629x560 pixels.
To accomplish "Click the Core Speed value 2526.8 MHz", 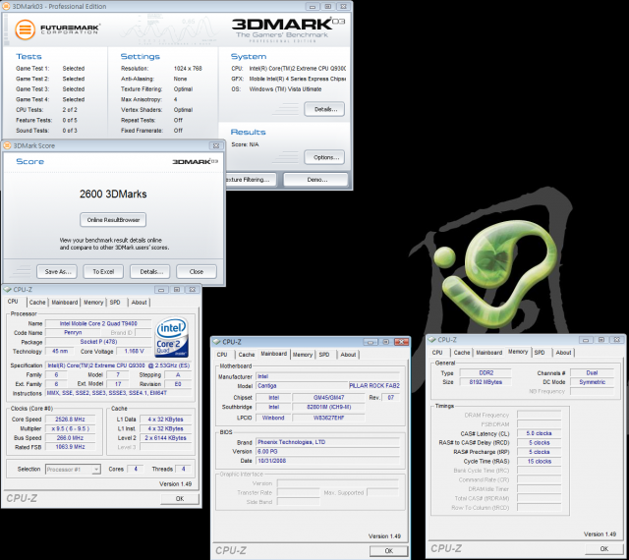I will pos(70,420).
